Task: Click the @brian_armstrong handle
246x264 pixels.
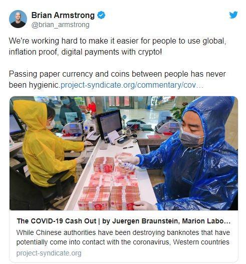Action: click(x=61, y=25)
